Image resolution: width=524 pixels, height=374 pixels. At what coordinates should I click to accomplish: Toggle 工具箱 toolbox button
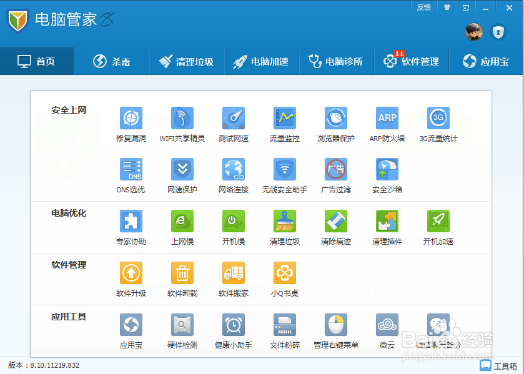(498, 366)
